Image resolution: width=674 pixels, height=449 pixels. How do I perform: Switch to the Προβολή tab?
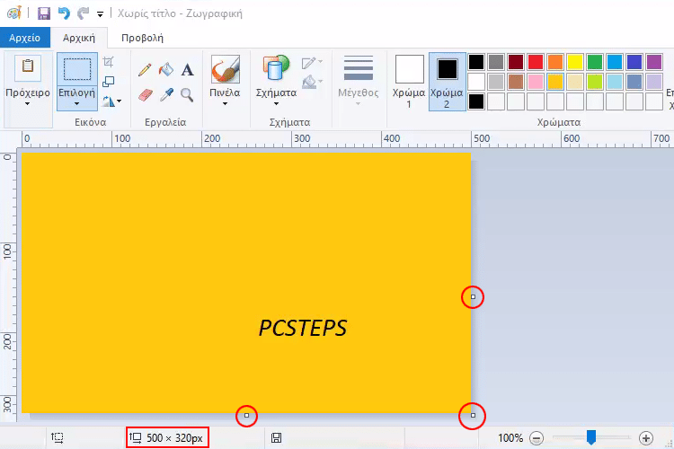tap(142, 38)
